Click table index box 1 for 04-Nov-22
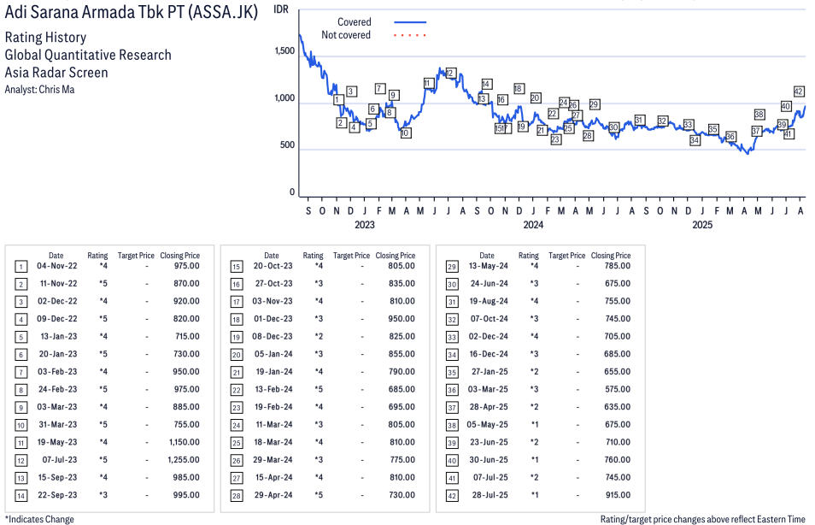The width and height of the screenshot is (815, 525). pos(21,267)
